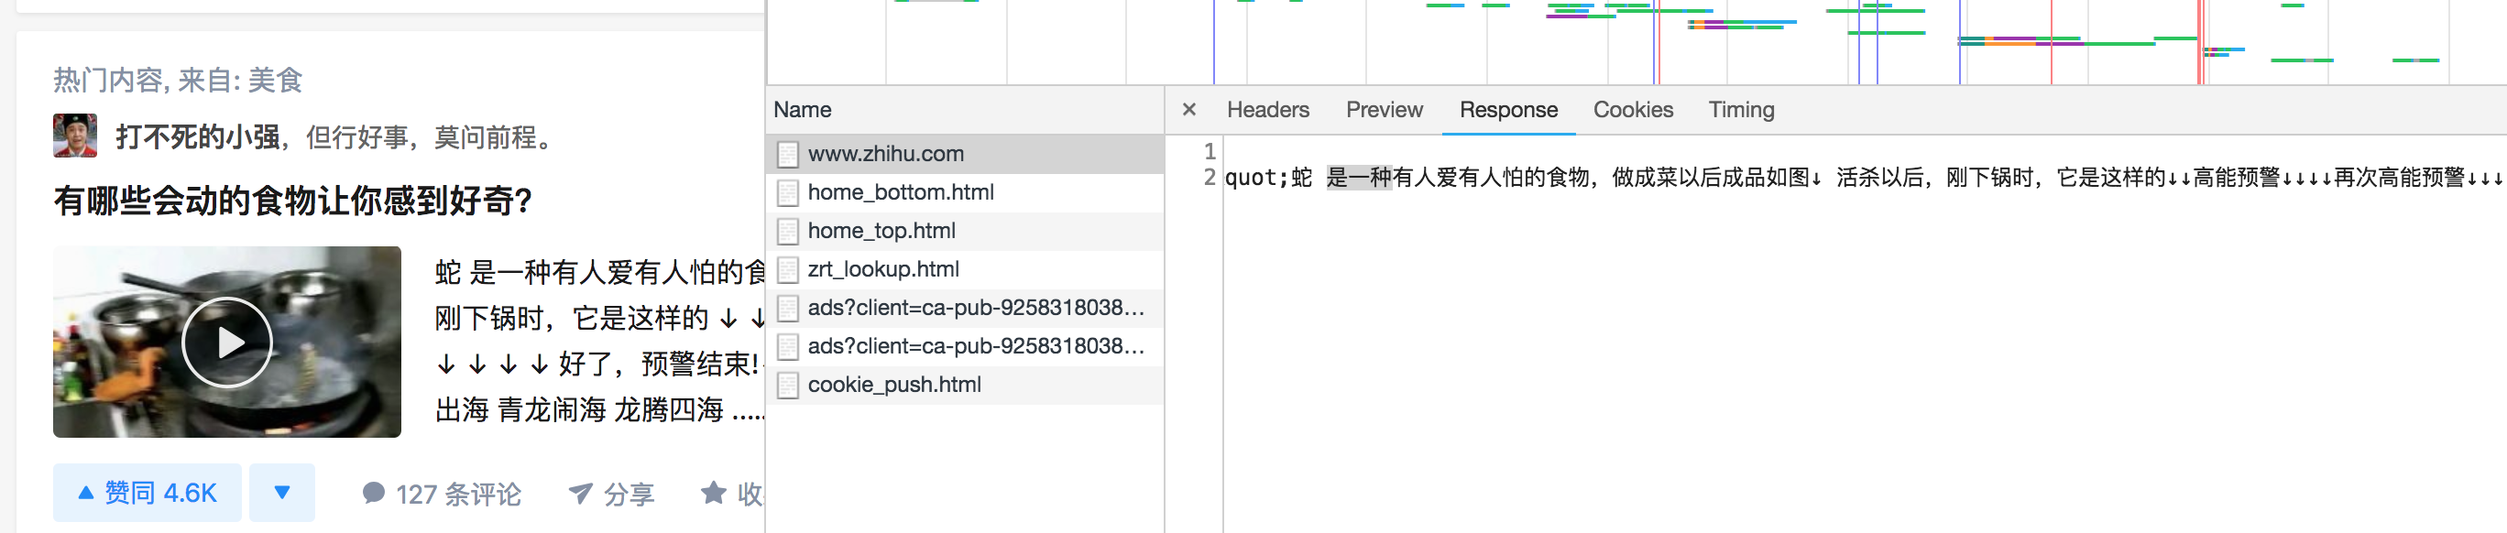Image resolution: width=2507 pixels, height=533 pixels.
Task: Click the Name column header
Action: tap(802, 110)
